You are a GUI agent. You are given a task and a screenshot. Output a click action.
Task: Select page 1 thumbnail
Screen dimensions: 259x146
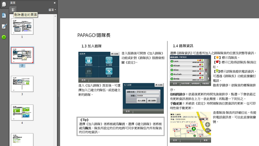22,26
